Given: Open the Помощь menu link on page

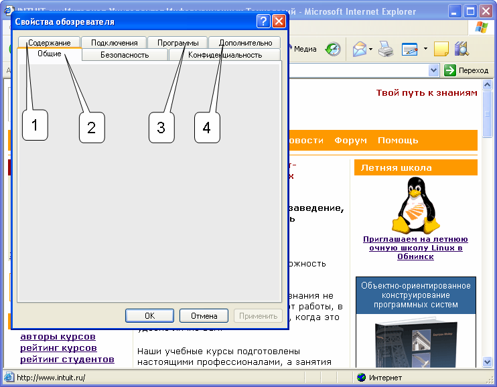Looking at the screenshot, I should tap(398, 140).
